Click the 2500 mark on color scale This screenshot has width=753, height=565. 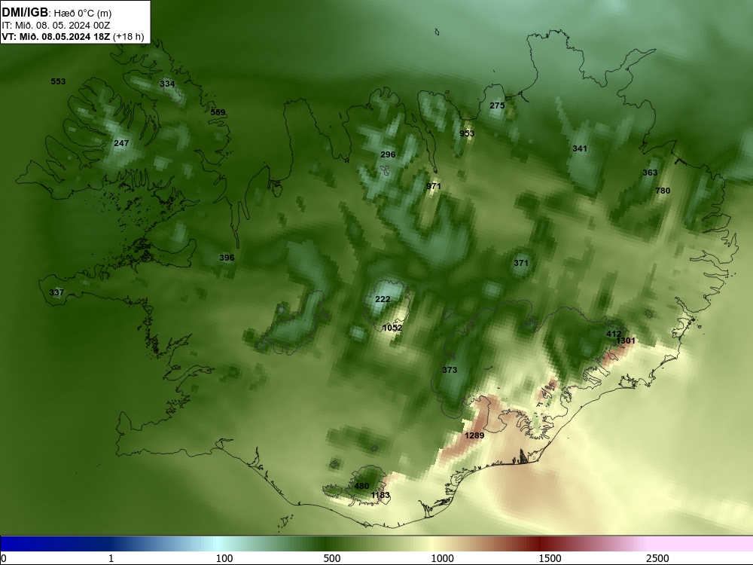657,558
